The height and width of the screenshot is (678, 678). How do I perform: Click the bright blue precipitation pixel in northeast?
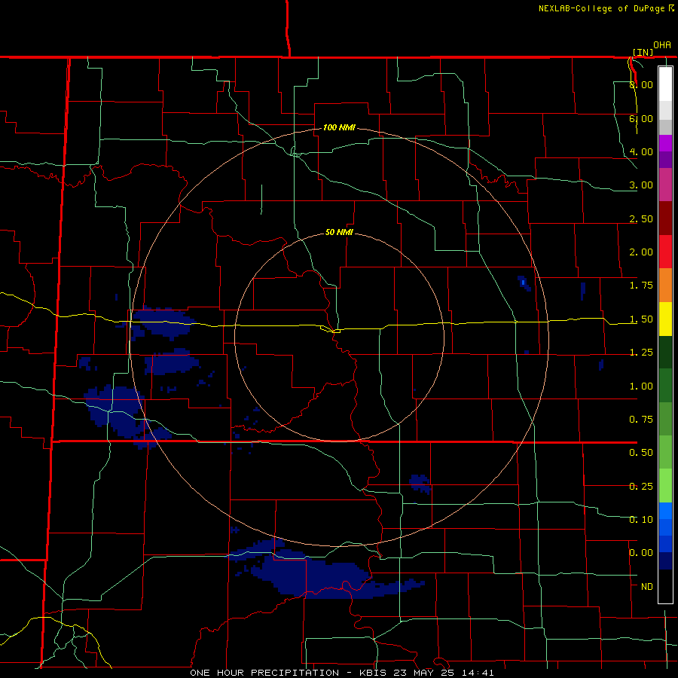(524, 282)
